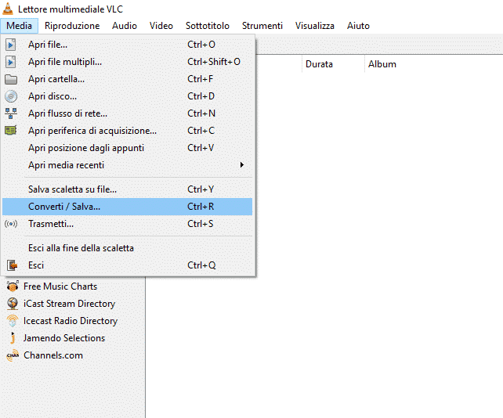Choose Apri file... from the menu
Image resolution: width=503 pixels, height=418 pixels.
(x=128, y=45)
